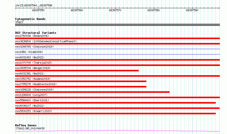Select variant nsv3288228 (Chaisson2019) label
The height and width of the screenshot is (134, 227).
coord(34,90)
